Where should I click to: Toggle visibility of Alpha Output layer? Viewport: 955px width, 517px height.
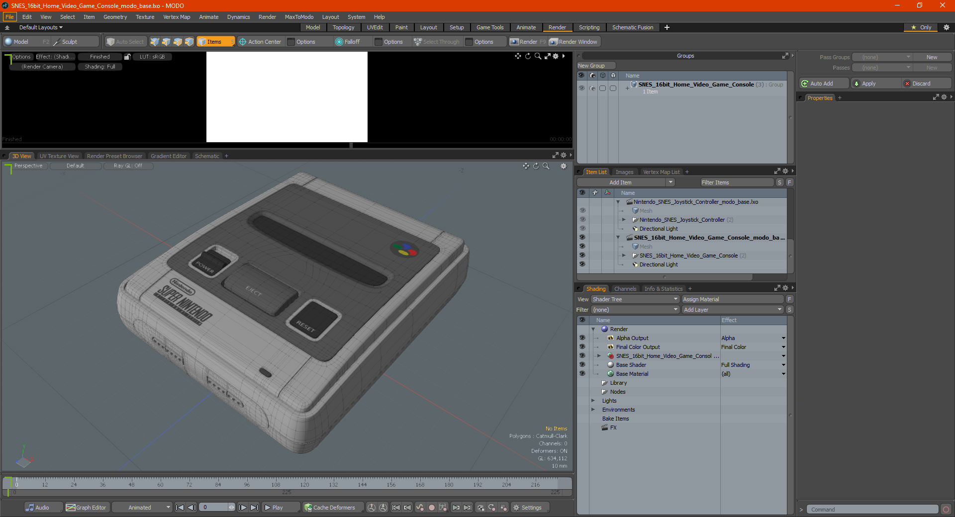click(582, 338)
